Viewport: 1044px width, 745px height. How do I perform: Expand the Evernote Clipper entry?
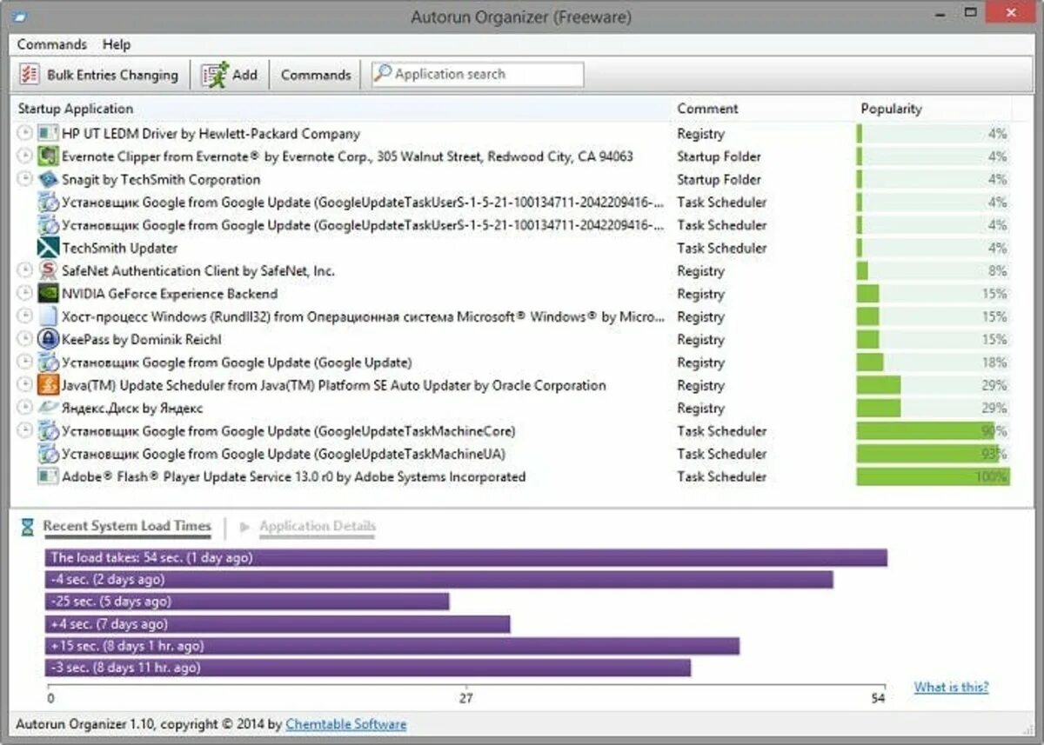24,156
